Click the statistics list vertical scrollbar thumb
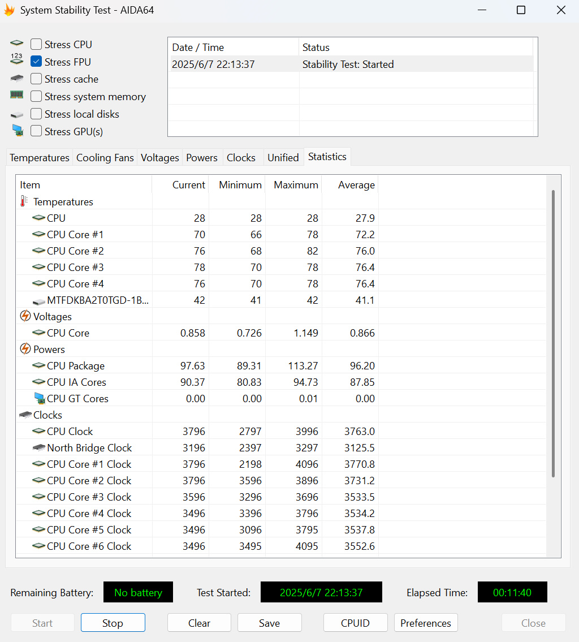The width and height of the screenshot is (579, 642). (x=553, y=334)
